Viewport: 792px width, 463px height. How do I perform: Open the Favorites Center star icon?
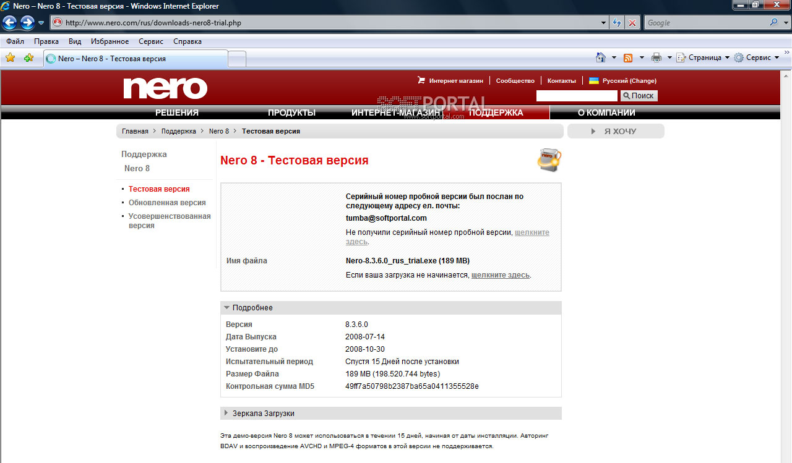10,57
